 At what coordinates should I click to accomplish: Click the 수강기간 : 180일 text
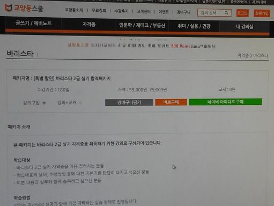(x=53, y=89)
